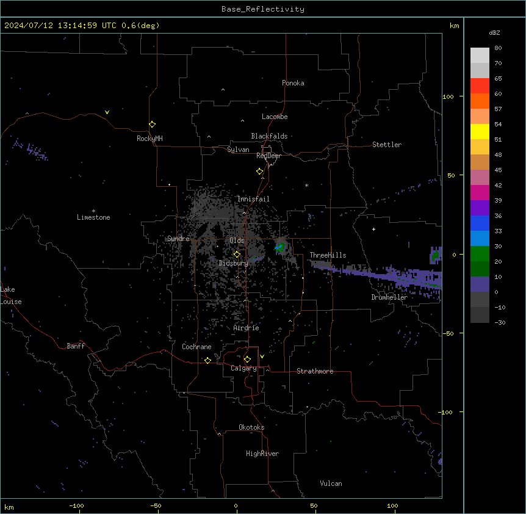526x514 pixels.
Task: Click the yellow V marker northwest of RockyMH
Action: point(107,112)
